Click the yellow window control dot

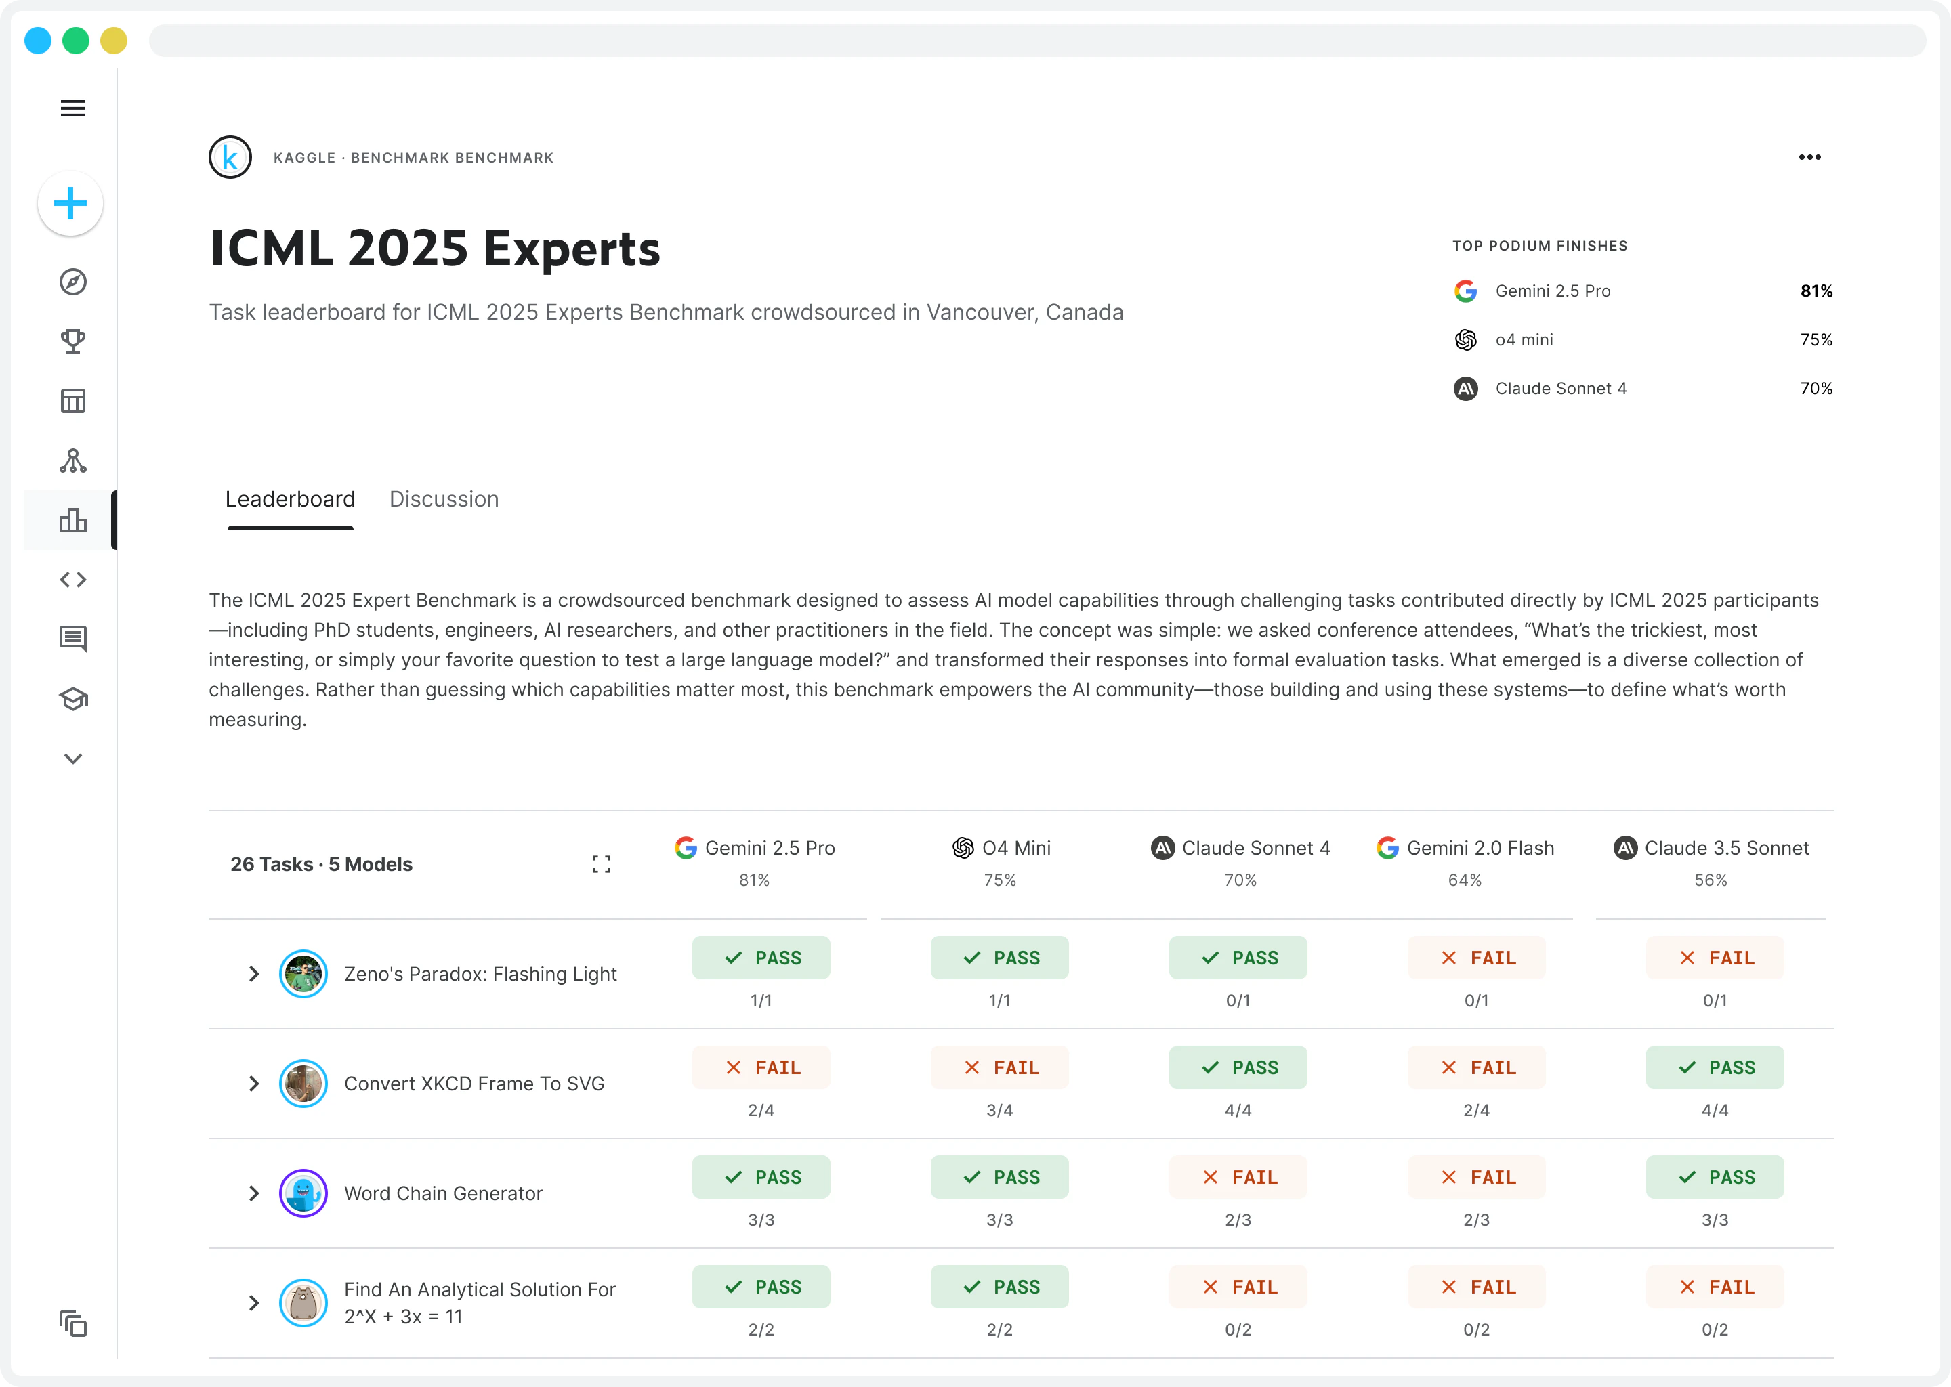pos(114,40)
